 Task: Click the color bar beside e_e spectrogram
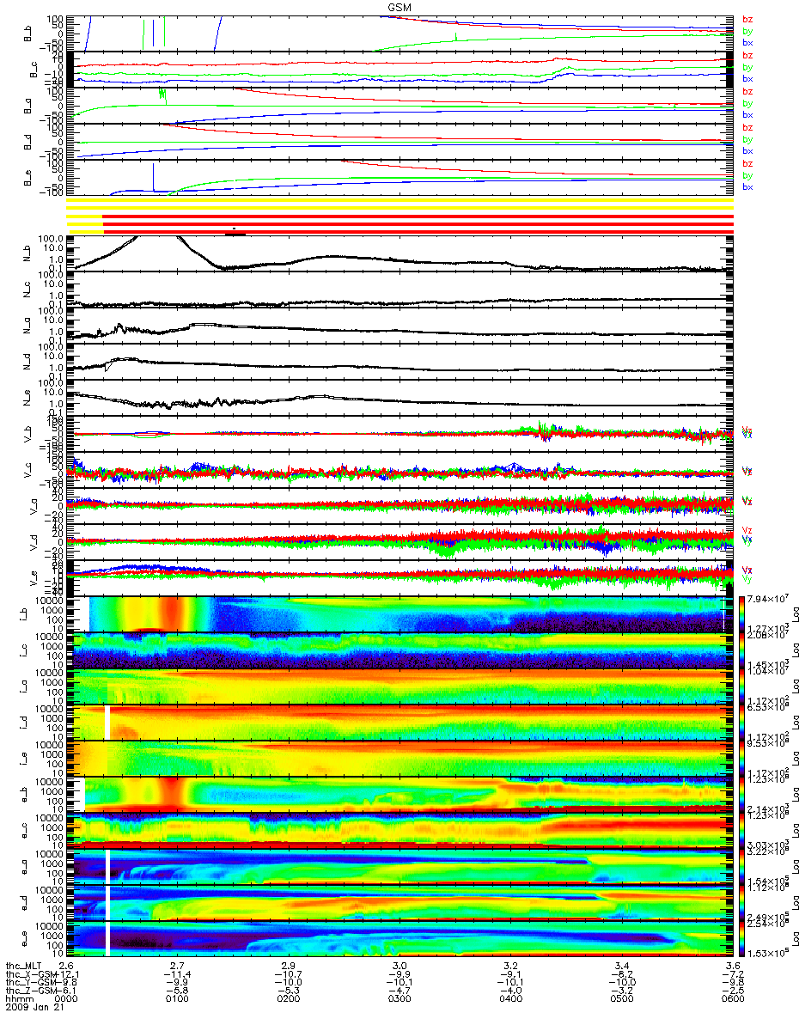[x=742, y=939]
